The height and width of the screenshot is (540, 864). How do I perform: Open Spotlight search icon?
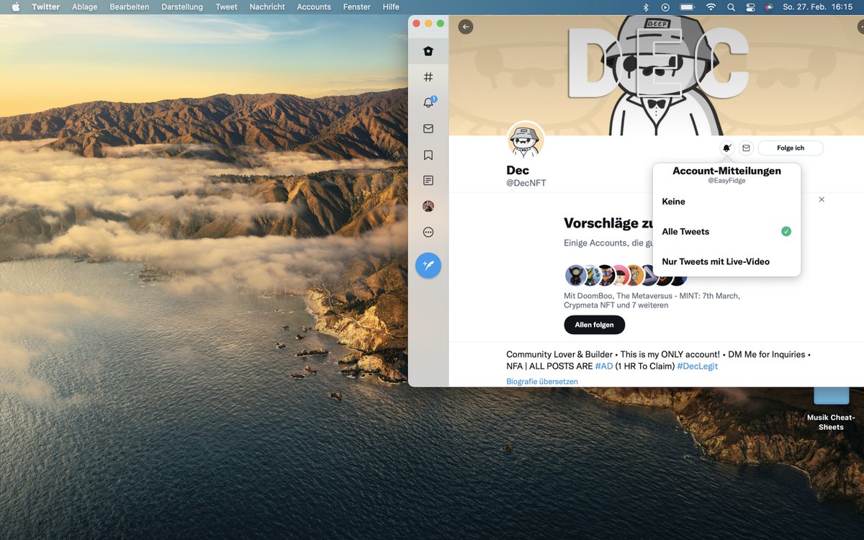731,7
